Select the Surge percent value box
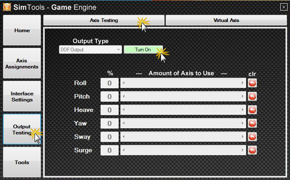The image size is (290, 180). click(x=109, y=150)
